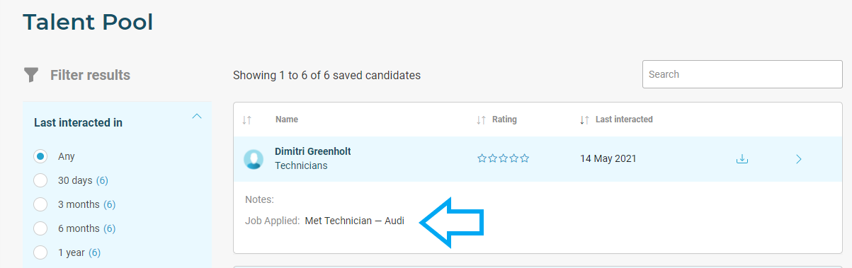852x268 pixels.
Task: Rate candidate with the third star
Action: [x=504, y=158]
